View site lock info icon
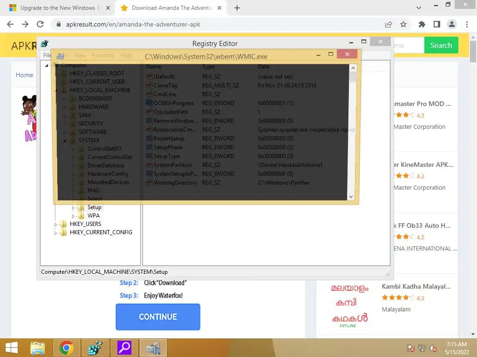The height and width of the screenshot is (357, 477). coord(59,24)
